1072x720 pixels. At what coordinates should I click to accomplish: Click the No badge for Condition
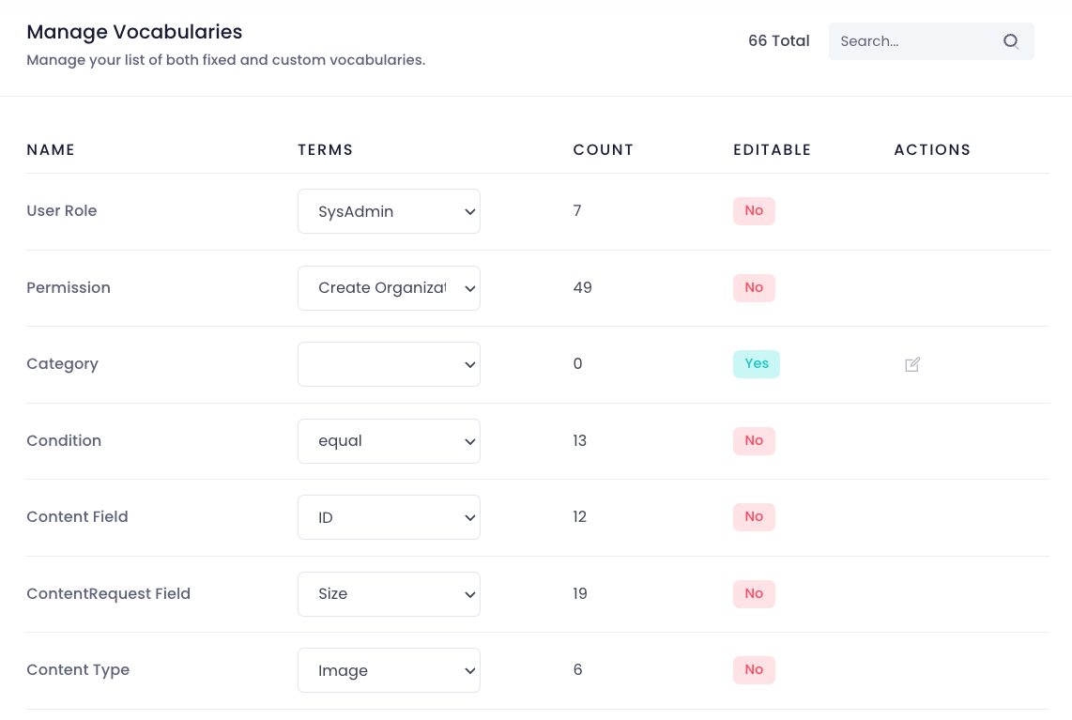[x=754, y=441]
